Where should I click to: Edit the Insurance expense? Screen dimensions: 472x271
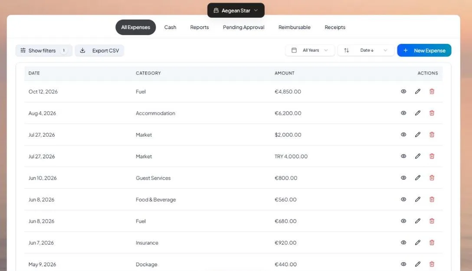point(417,243)
